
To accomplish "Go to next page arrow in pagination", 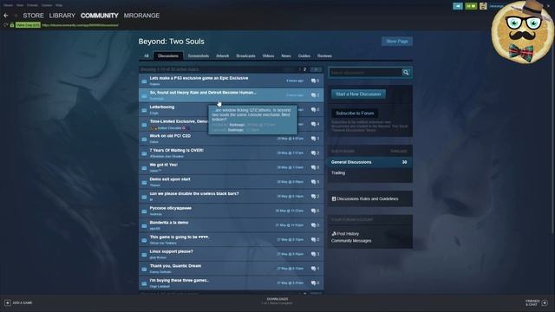I will (x=316, y=69).
